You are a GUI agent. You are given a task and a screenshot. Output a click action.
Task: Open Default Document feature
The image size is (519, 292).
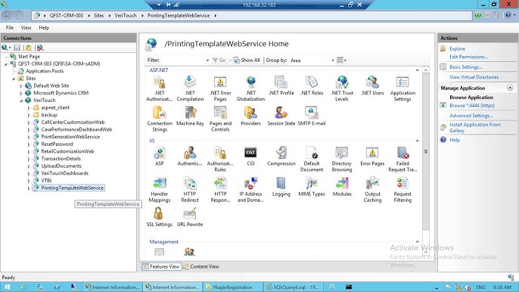(x=312, y=160)
